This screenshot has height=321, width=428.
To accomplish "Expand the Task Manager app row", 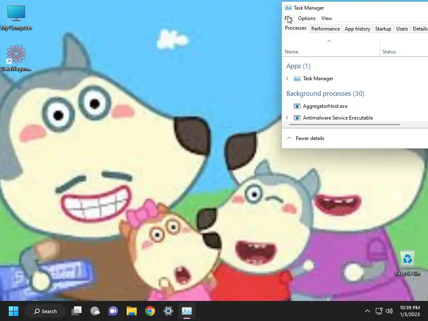I will pyautogui.click(x=287, y=78).
